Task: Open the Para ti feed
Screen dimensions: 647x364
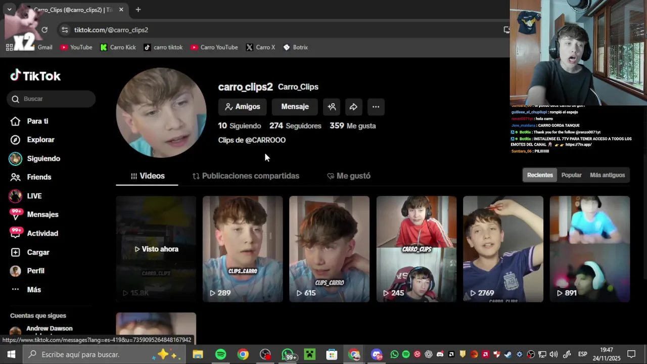Action: click(29, 121)
